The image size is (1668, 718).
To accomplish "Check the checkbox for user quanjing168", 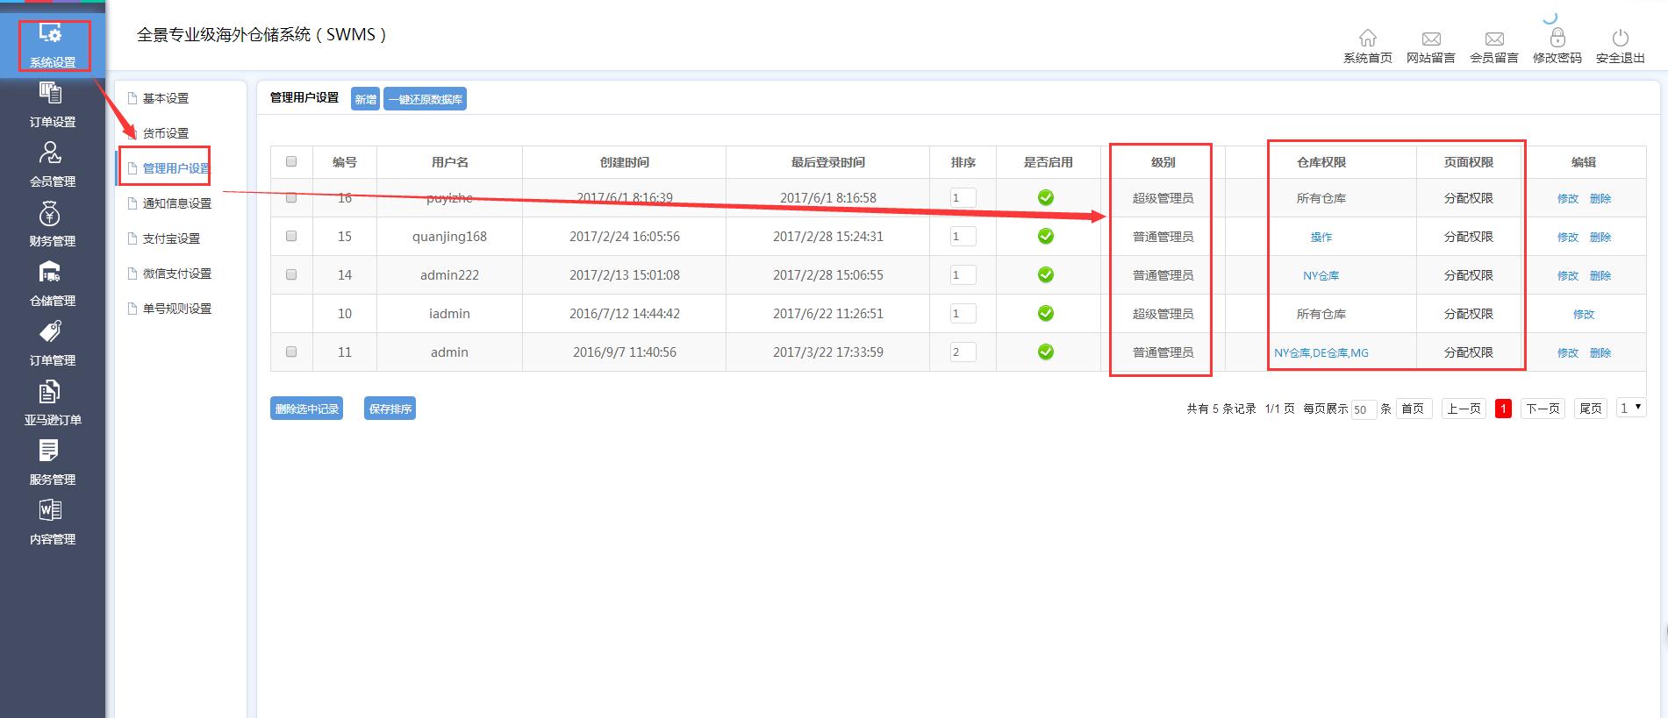I will coord(291,236).
